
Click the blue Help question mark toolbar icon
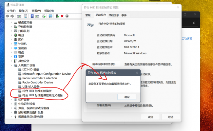(32, 16)
